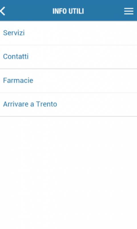Click the INFO UTILI header title
Screen dimensions: 137x229
(x=68, y=11)
